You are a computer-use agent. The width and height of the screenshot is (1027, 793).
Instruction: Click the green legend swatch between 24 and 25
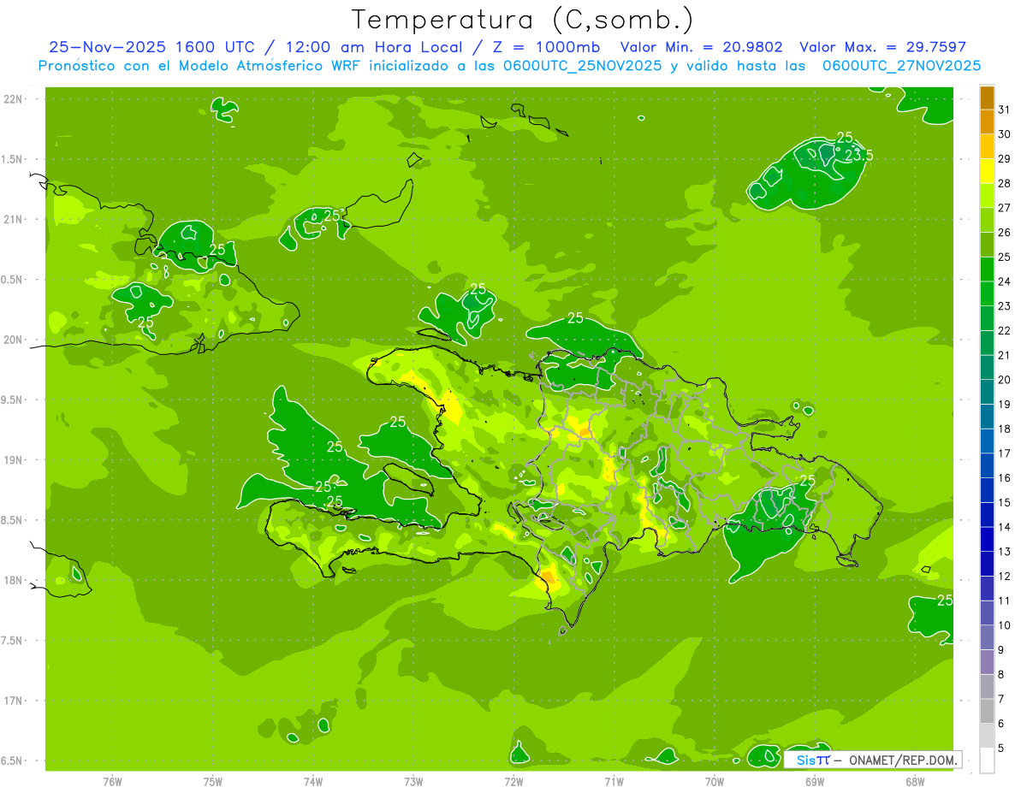pyautogui.click(x=988, y=269)
